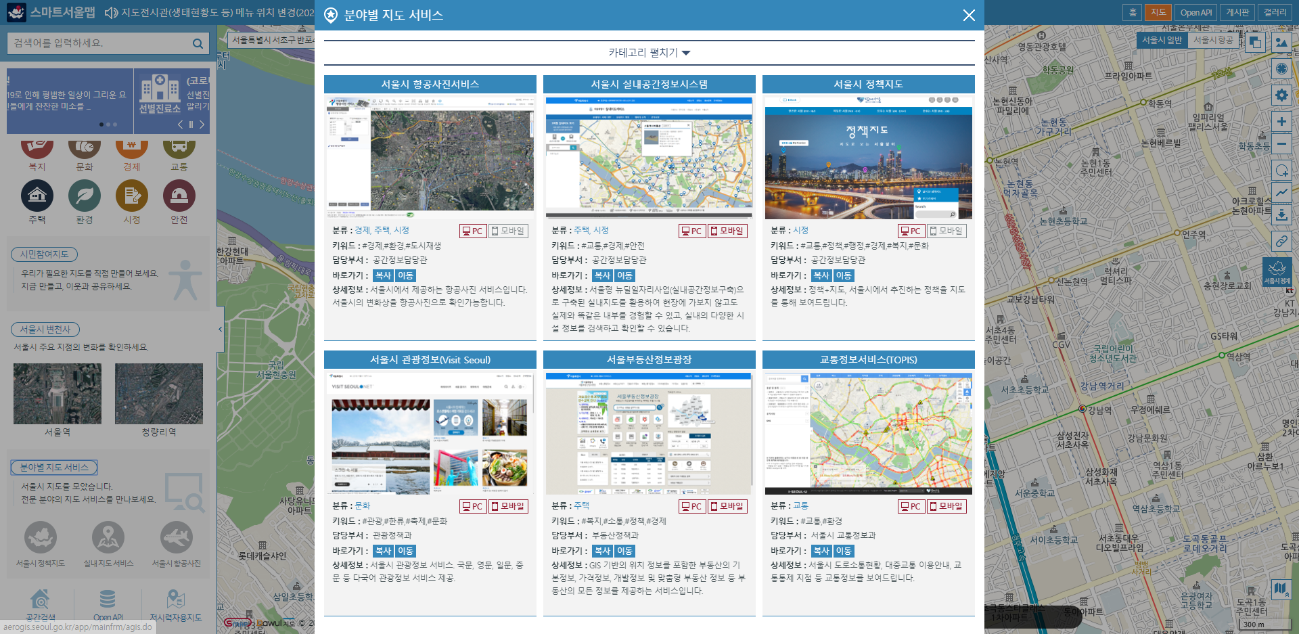Click 복사 for 서울시 항공사진서비스
Image resolution: width=1299 pixels, height=634 pixels.
tap(383, 275)
